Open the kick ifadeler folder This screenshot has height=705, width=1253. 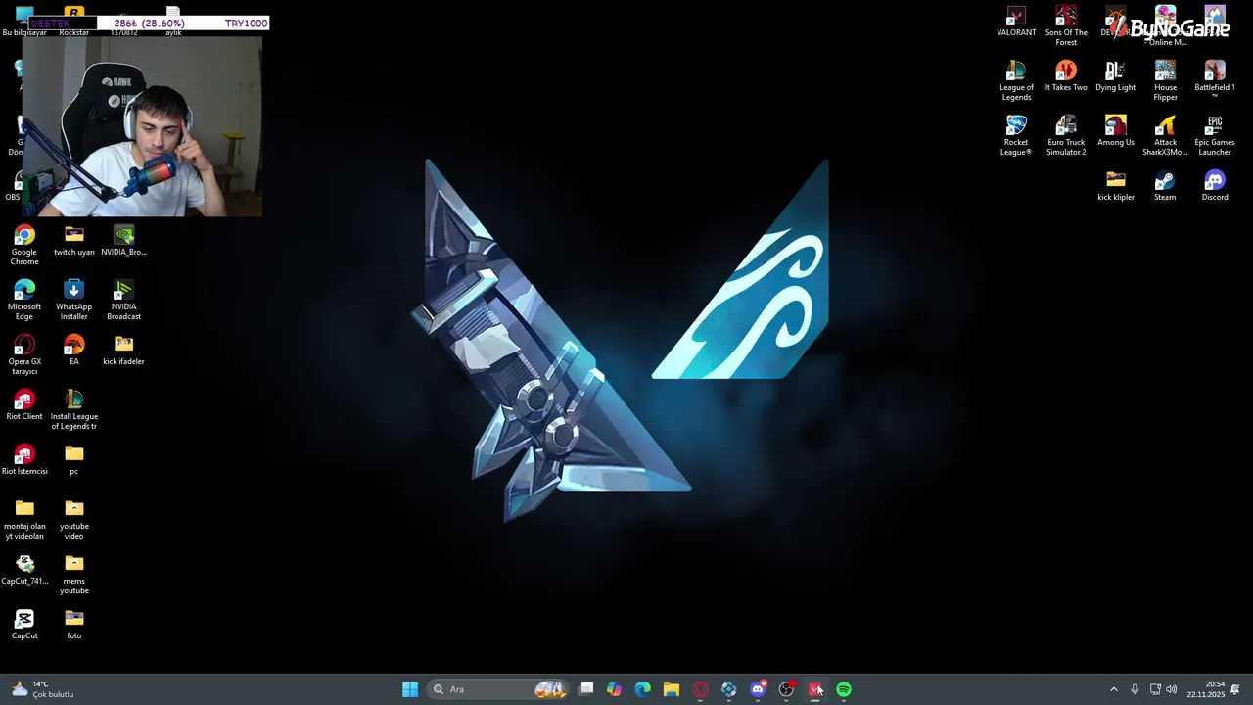tap(123, 351)
